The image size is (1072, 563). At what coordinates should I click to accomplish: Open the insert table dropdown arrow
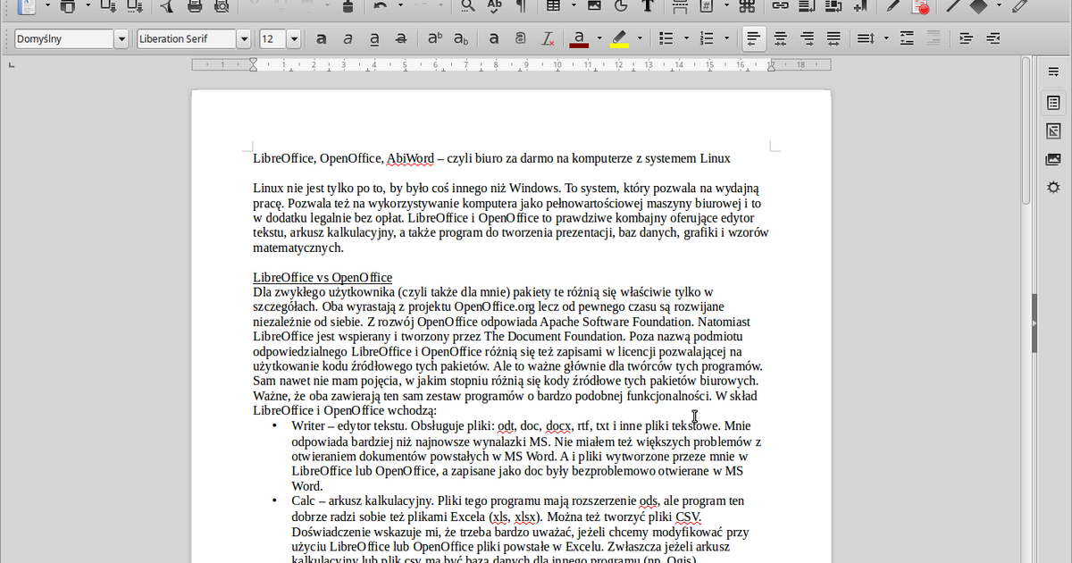click(x=574, y=6)
